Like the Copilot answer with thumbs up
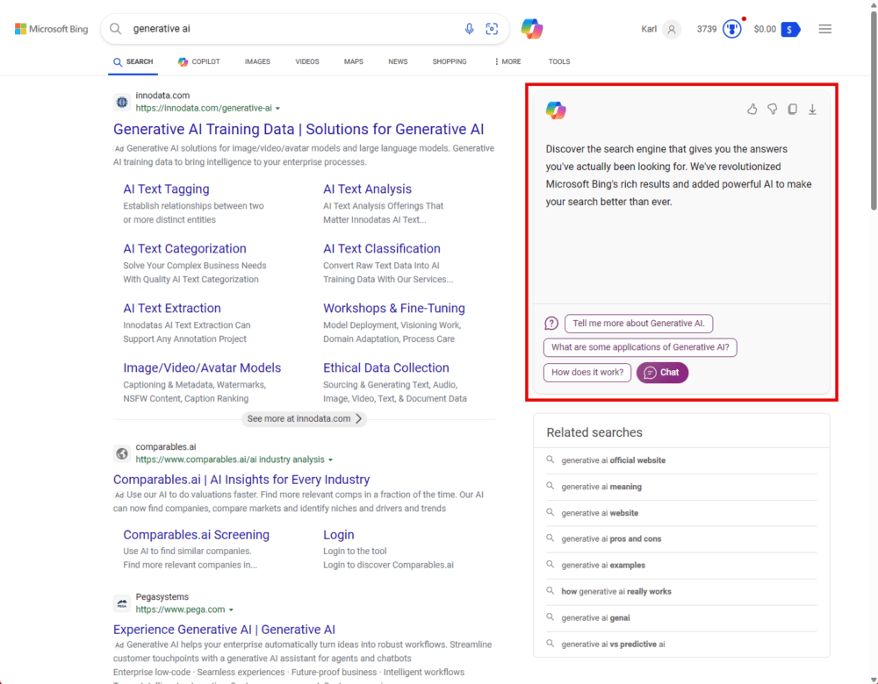Viewport: 878px width, 684px height. coord(752,109)
